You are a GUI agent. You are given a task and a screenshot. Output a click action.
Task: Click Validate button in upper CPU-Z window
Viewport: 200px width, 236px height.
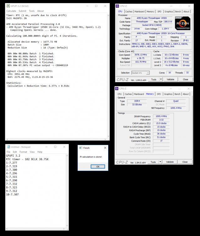170,80
